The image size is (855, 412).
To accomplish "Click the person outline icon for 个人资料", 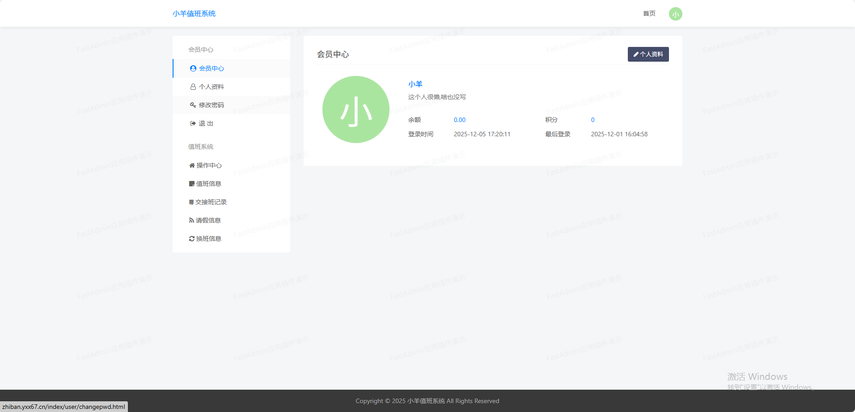I will point(193,87).
